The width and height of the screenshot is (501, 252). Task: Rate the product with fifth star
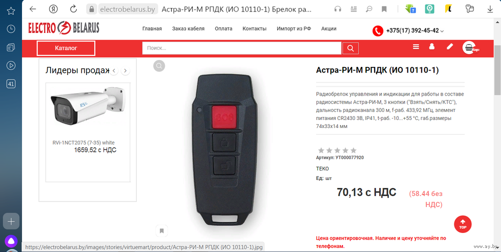[353, 150]
